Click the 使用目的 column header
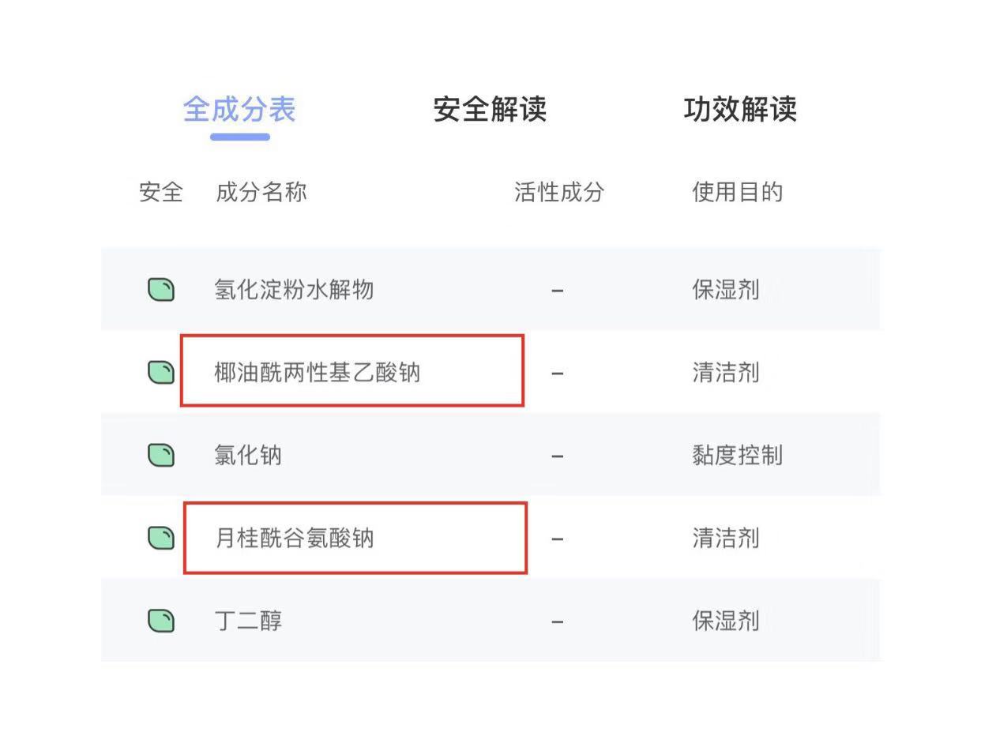Image resolution: width=981 pixels, height=736 pixels. 736,193
